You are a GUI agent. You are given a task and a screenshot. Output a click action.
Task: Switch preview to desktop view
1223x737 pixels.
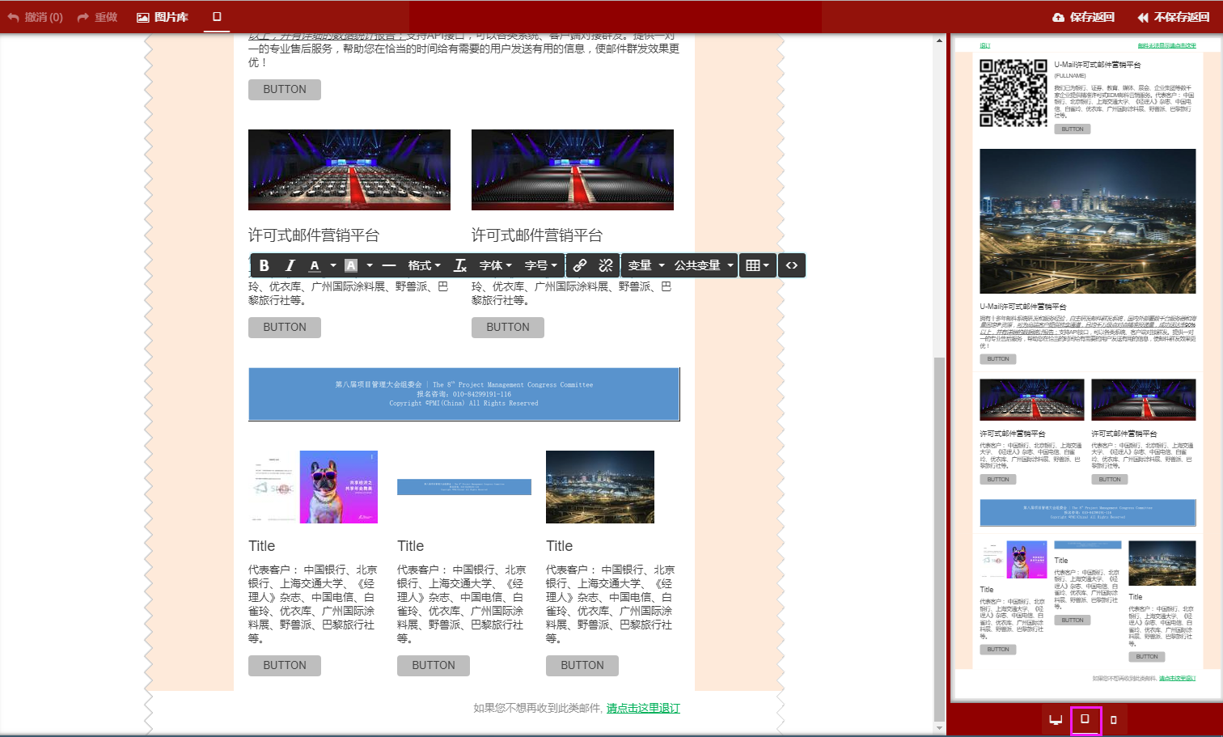pyautogui.click(x=1055, y=719)
